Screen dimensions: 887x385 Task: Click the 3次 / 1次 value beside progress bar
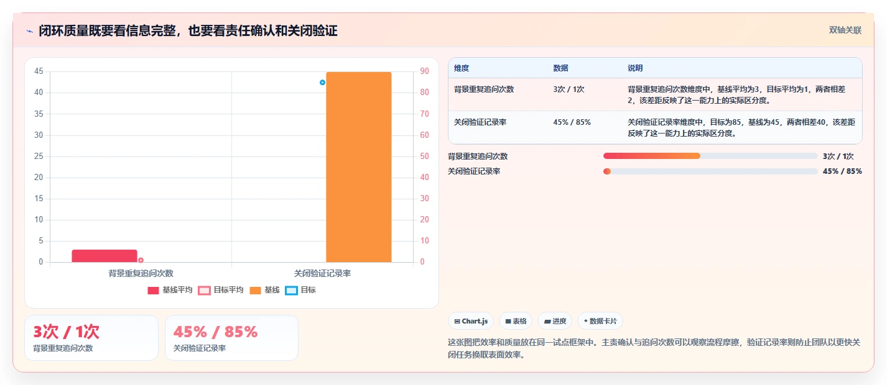coord(838,156)
